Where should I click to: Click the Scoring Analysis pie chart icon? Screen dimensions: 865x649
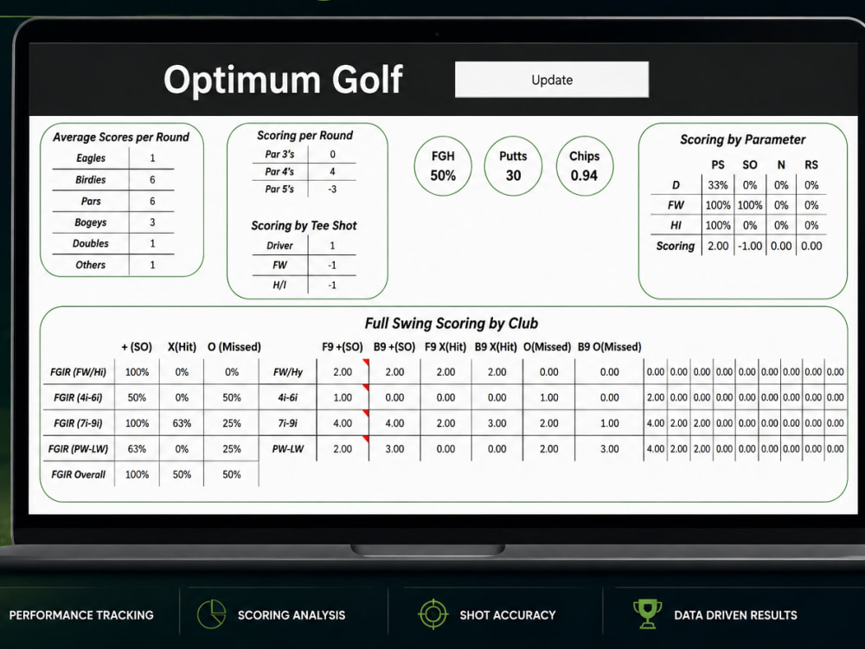click(212, 614)
